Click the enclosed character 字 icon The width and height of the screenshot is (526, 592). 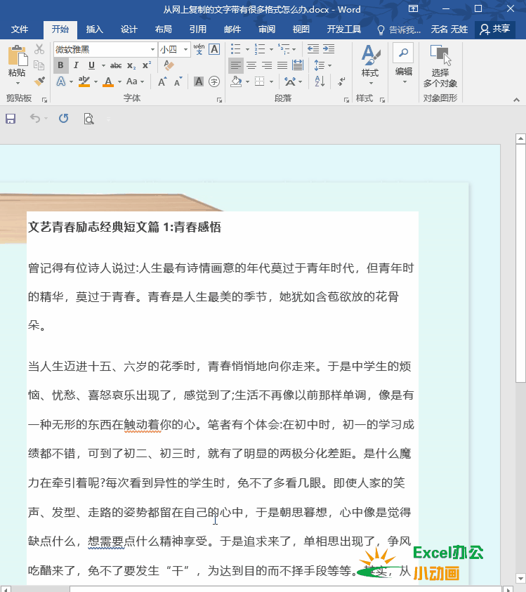(x=214, y=81)
